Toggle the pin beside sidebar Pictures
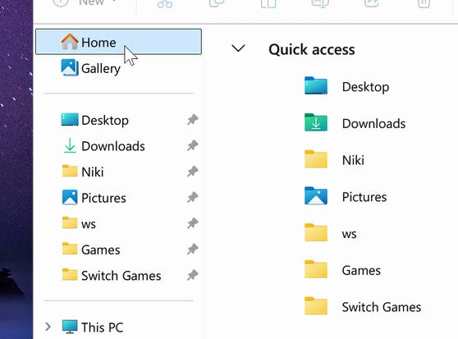 193,197
